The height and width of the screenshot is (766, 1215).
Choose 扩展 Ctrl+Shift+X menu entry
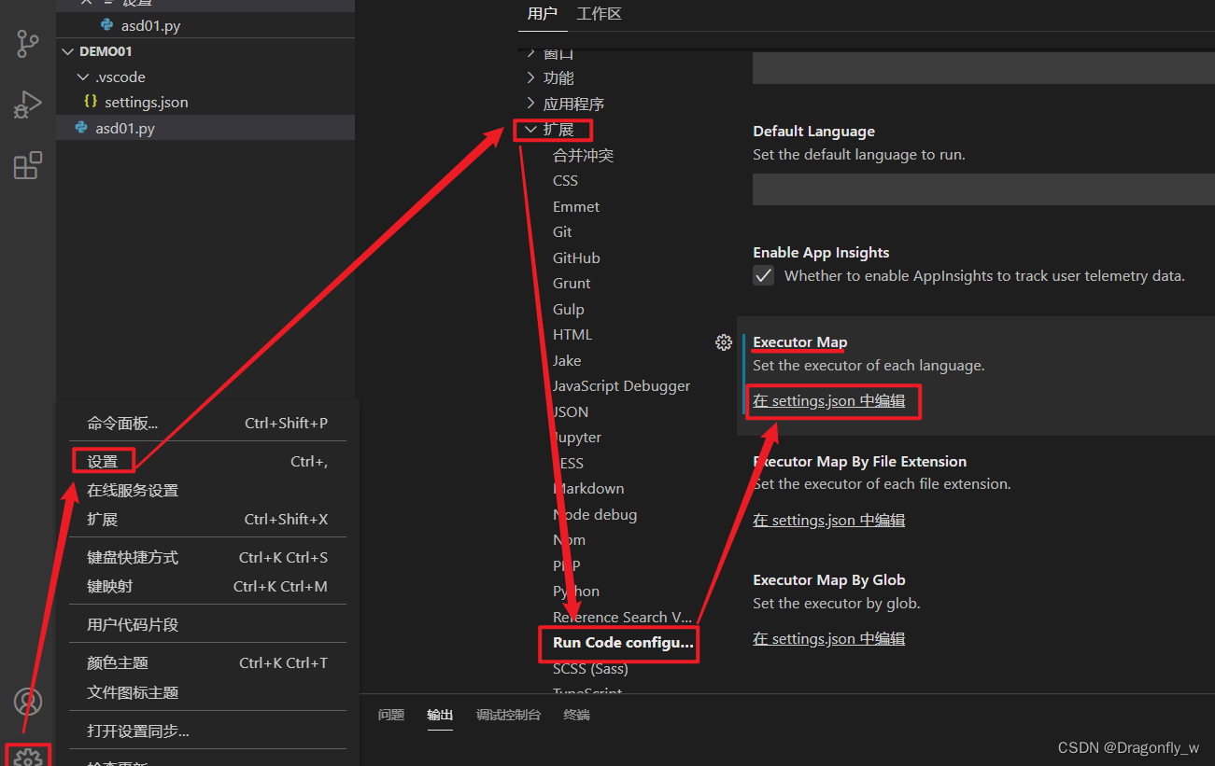(207, 519)
